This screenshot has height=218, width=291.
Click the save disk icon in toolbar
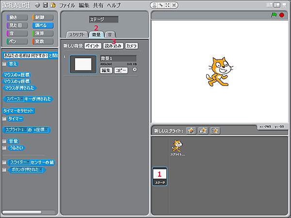click(45, 5)
